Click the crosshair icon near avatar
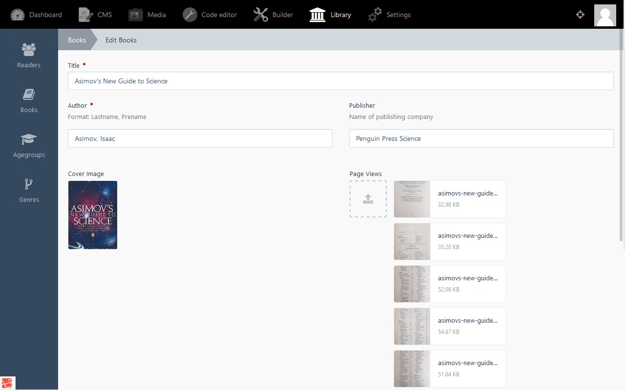Screen dimensions: 625x390 pos(580,15)
